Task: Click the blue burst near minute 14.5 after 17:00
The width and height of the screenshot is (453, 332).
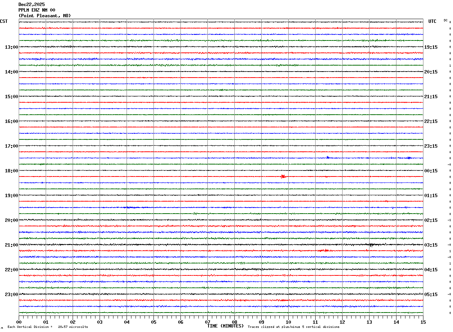Action: pos(409,158)
